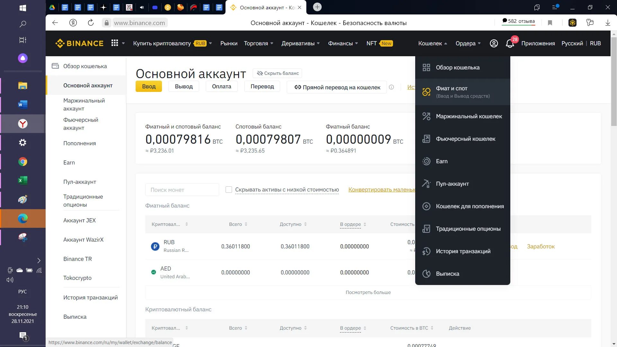Click the browser address bar
This screenshot has width=617, height=347.
(x=139, y=23)
